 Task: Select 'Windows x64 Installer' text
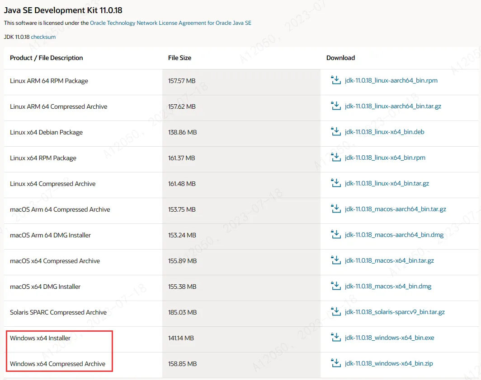[x=40, y=338]
